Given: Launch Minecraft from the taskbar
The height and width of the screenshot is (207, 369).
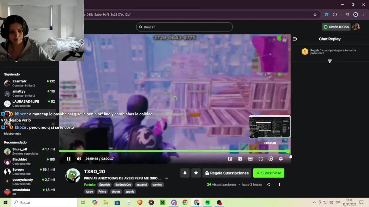Looking at the screenshot, I should tap(162, 202).
